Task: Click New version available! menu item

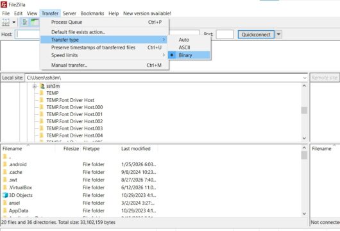Action: (147, 13)
